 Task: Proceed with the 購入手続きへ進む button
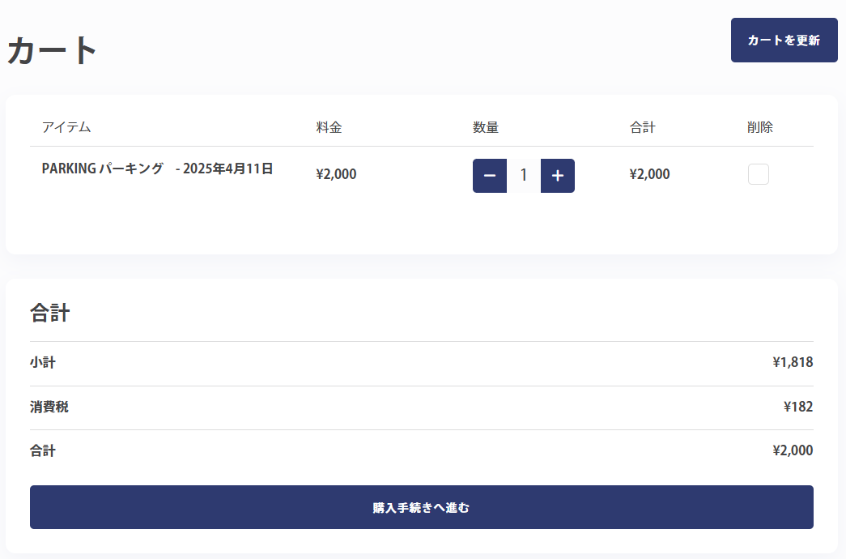pyautogui.click(x=421, y=507)
